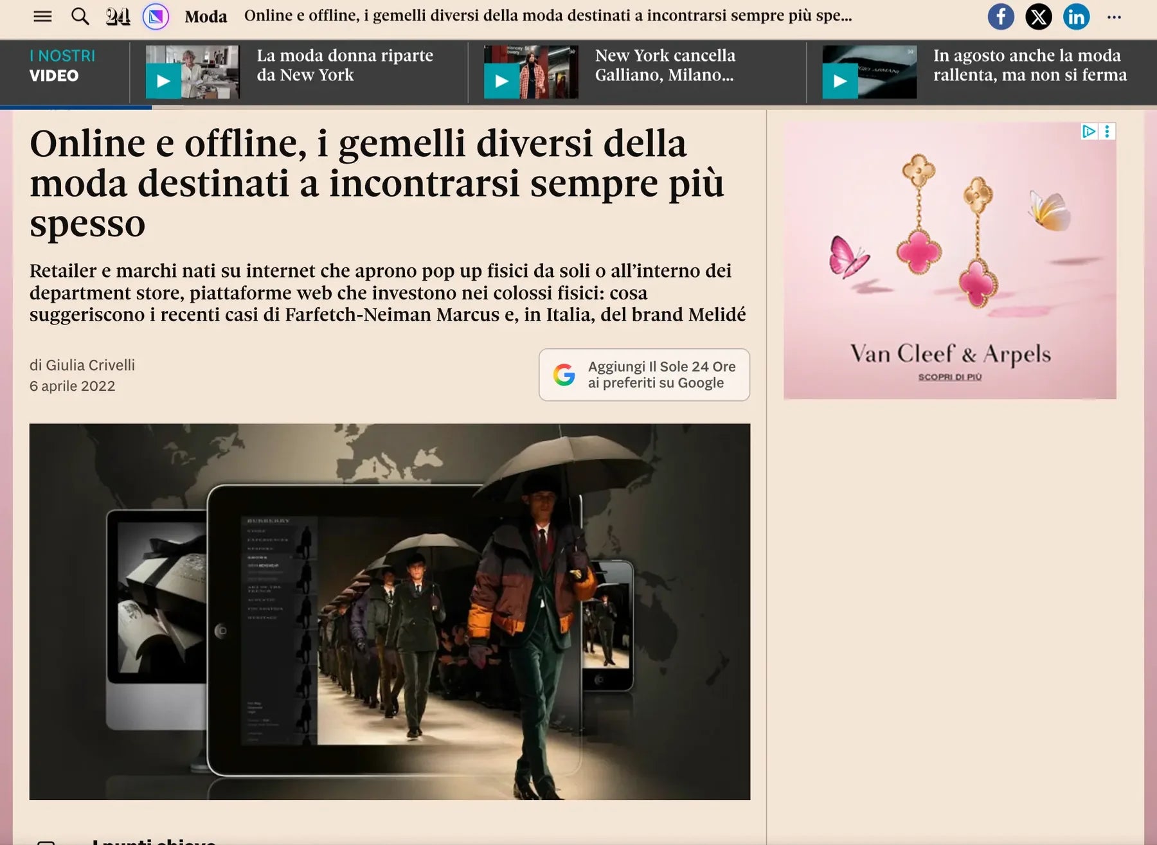Open 'La moda donna riparte da New York' headline

345,65
